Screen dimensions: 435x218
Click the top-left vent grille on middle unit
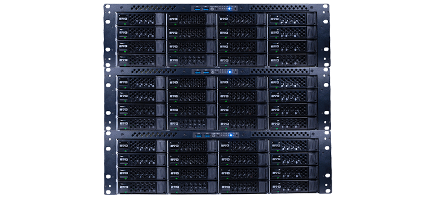(153, 71)
